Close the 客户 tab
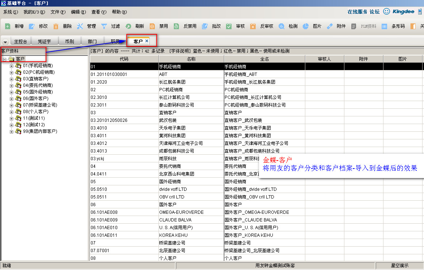The width and height of the screenshot is (424, 270). [147, 41]
